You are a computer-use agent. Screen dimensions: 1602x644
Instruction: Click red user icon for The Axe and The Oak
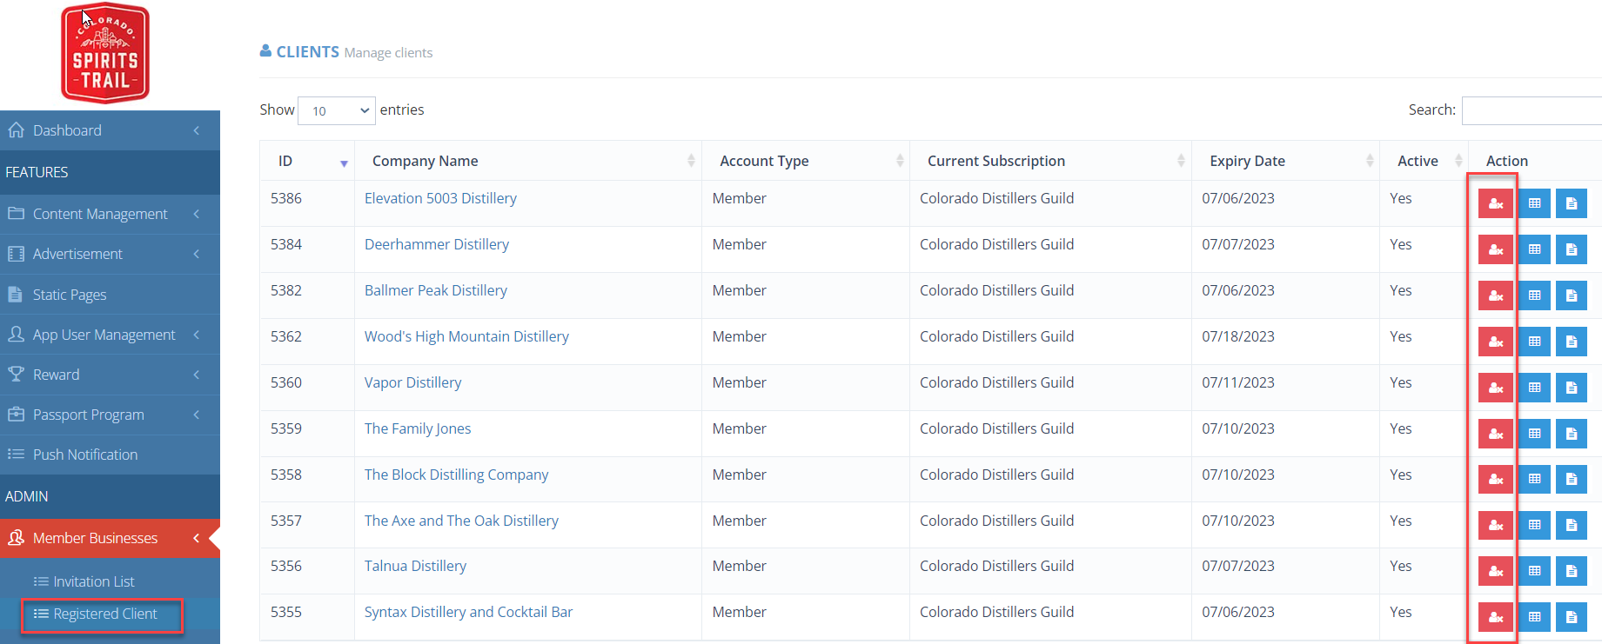1495,525
